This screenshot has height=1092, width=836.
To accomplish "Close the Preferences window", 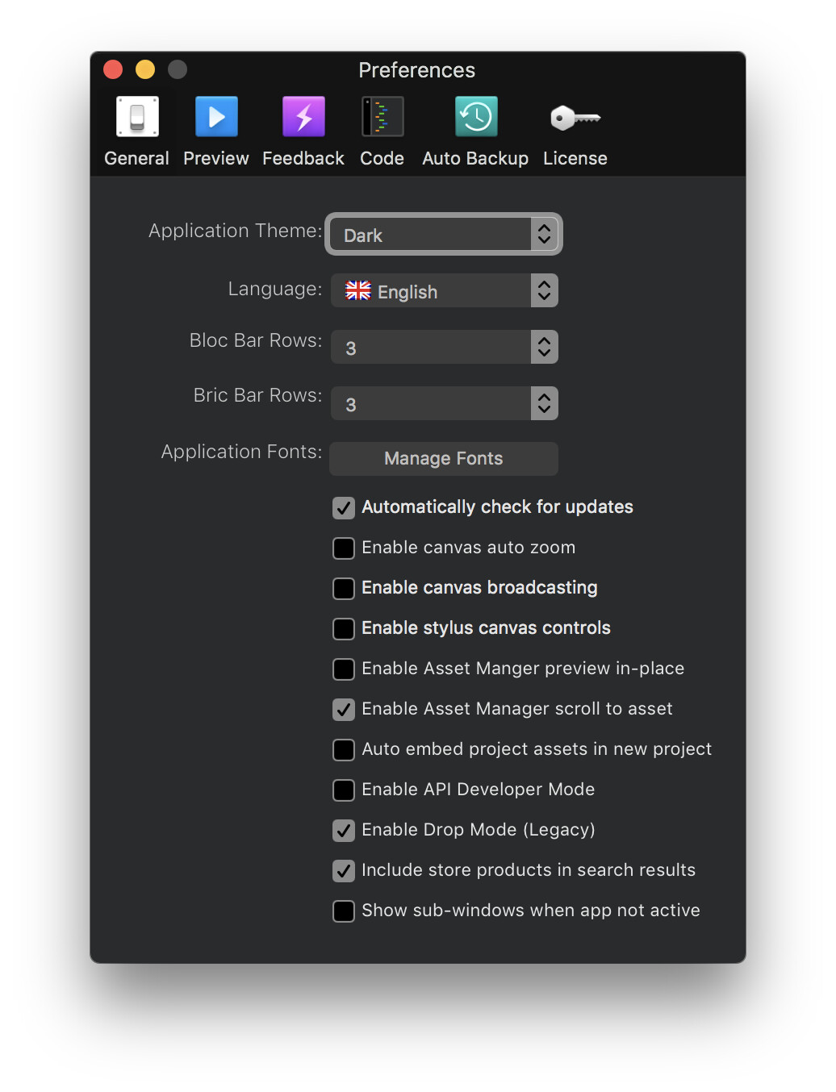I will 113,70.
